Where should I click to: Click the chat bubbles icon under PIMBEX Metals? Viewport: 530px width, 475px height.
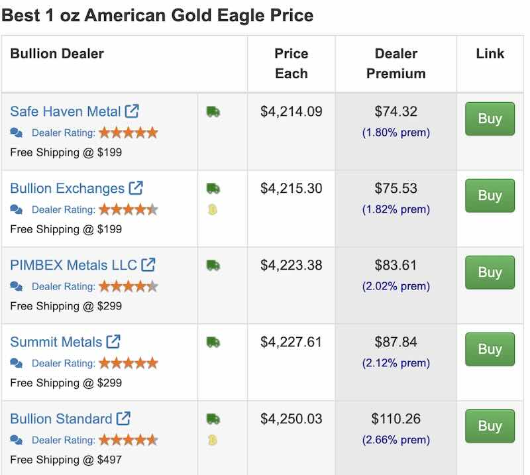[17, 286]
